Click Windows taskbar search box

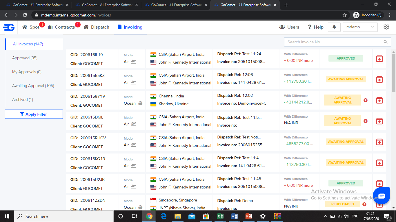click(x=64, y=216)
